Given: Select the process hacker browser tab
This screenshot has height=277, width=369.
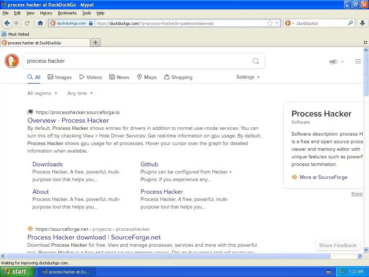Looking at the screenshot, I should click(x=45, y=43).
